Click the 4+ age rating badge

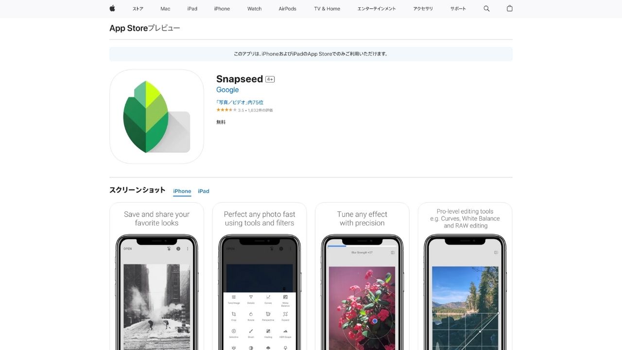click(x=270, y=79)
